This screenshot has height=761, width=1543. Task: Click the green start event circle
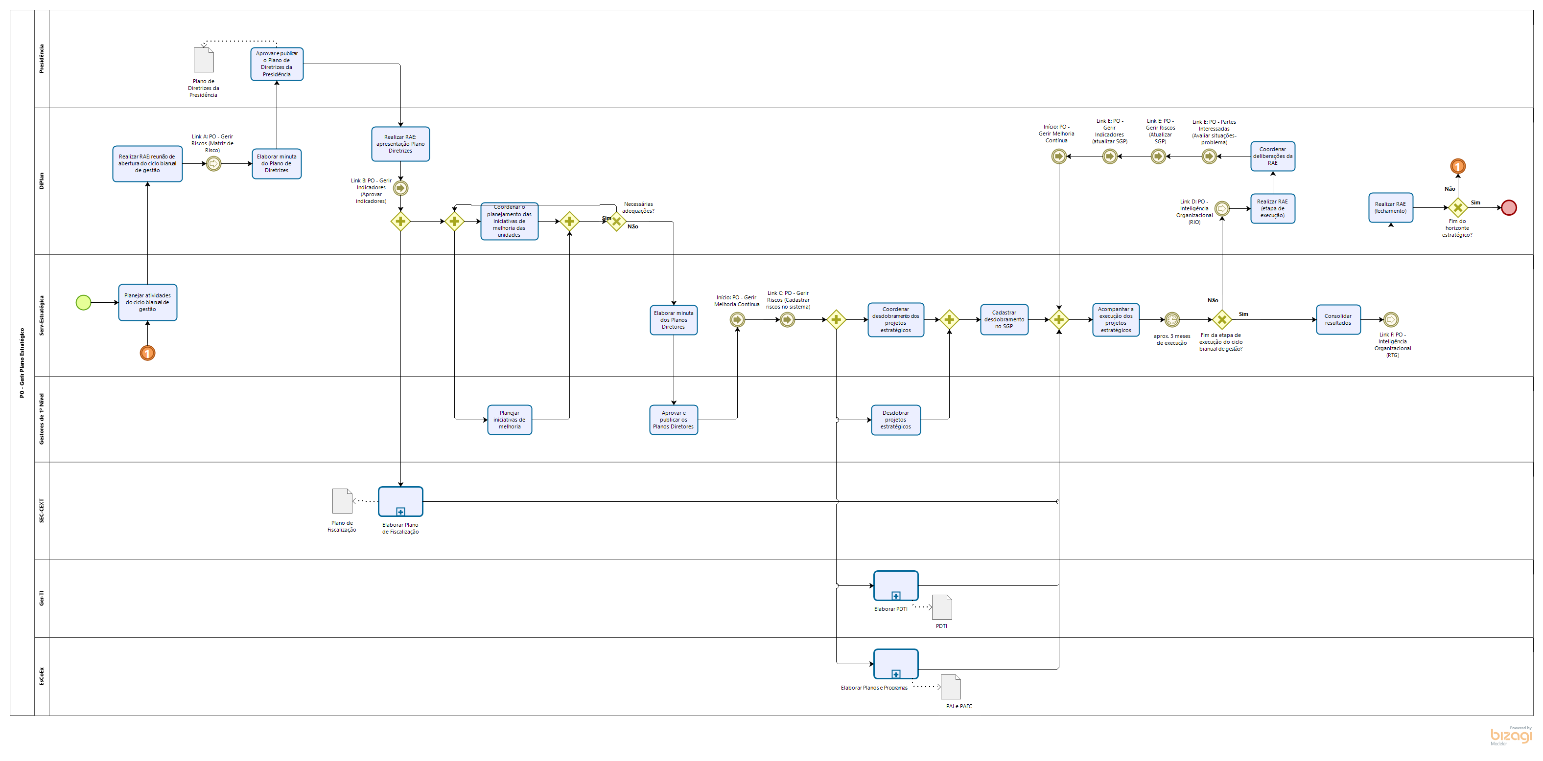pos(83,303)
